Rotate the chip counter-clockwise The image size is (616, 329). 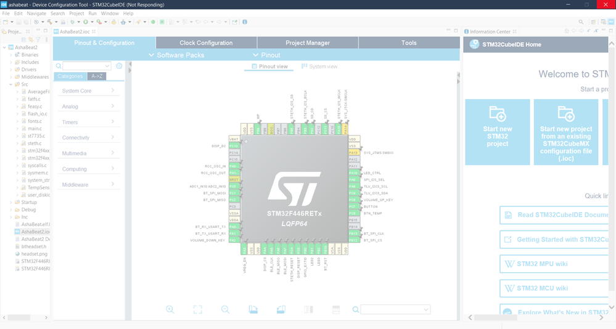[x=281, y=309]
